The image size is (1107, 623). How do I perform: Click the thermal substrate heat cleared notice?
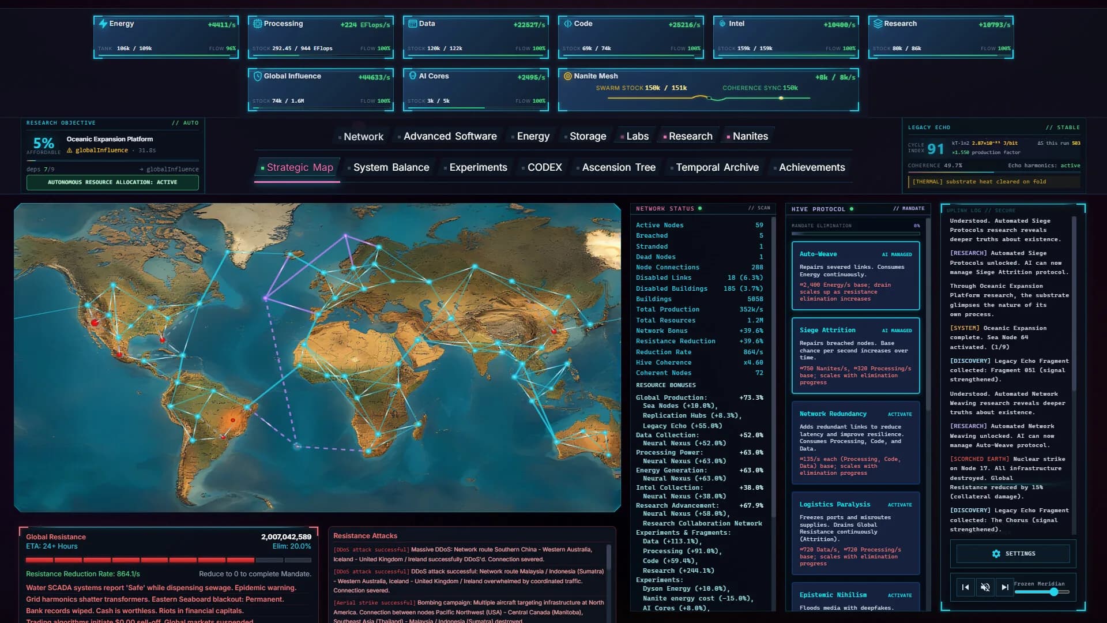(x=995, y=182)
